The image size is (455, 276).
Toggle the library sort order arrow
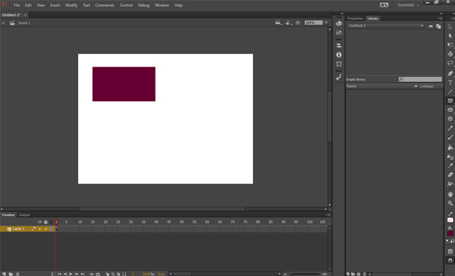tap(416, 86)
